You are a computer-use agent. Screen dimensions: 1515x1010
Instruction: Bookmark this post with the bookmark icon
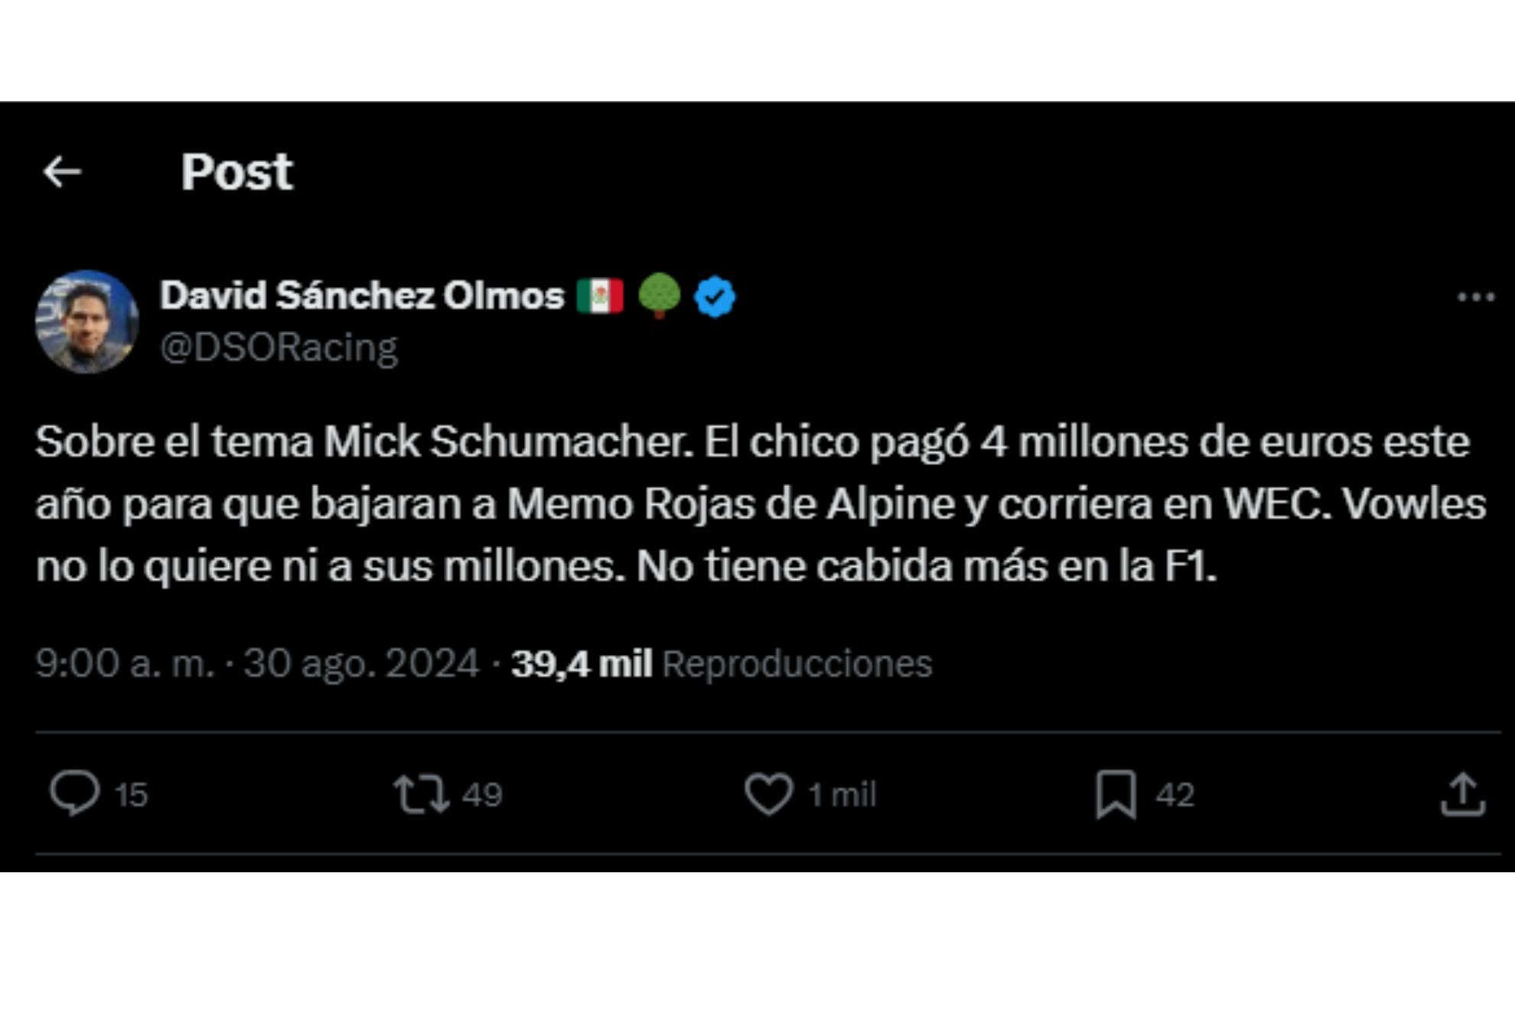click(1116, 794)
